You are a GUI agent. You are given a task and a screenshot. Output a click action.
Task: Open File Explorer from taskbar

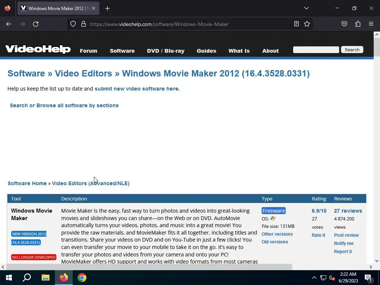pos(45,278)
